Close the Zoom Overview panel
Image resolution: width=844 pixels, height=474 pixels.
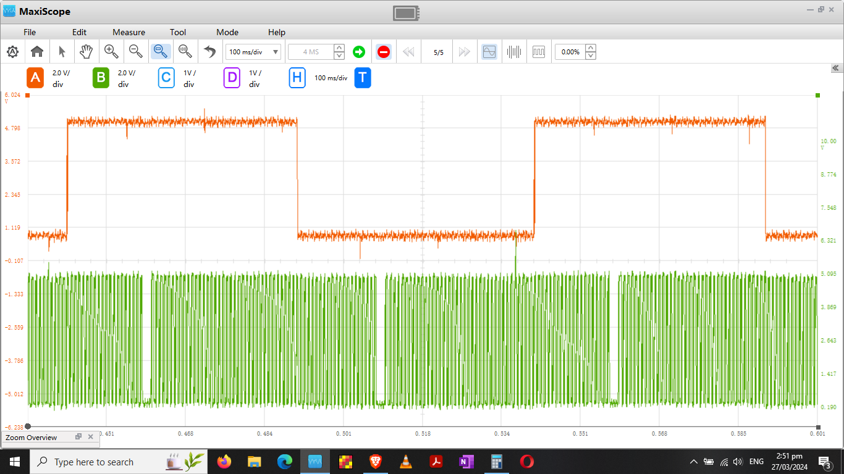(91, 437)
